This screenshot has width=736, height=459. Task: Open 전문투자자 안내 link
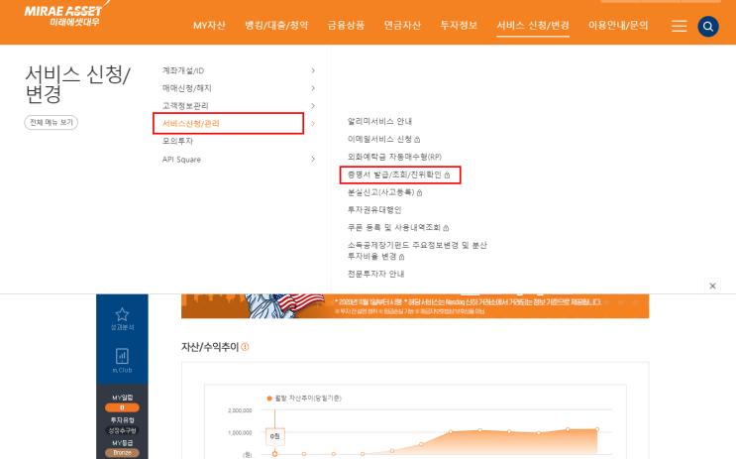point(376,274)
